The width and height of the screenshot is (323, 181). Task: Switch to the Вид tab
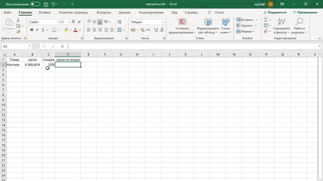point(175,13)
